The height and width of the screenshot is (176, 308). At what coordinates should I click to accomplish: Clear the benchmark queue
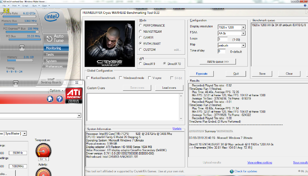point(289,74)
